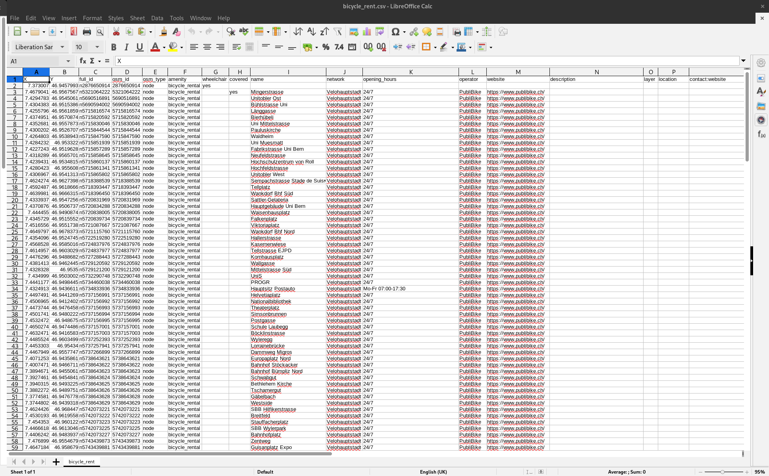
Task: Open the Insert Chart tool
Action: tap(367, 32)
